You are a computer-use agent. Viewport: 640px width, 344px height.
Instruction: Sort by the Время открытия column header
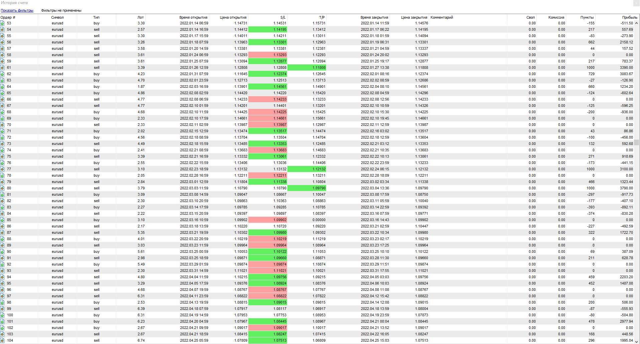[193, 17]
